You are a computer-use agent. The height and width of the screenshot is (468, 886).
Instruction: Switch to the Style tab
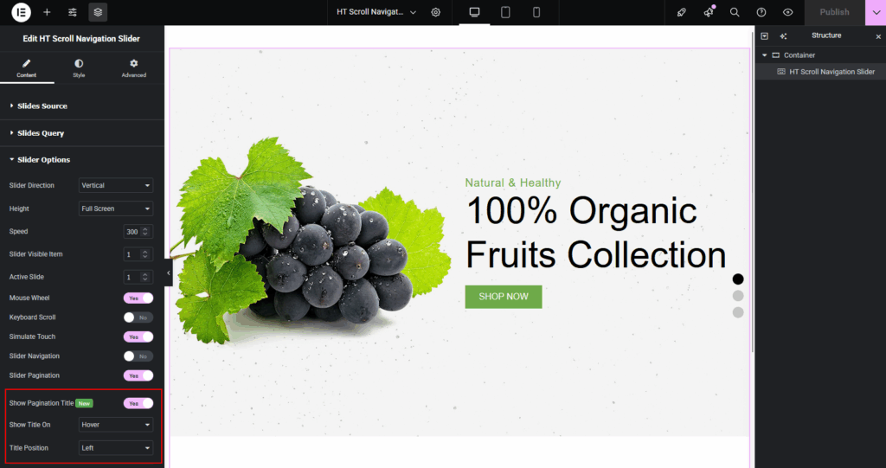tap(79, 68)
